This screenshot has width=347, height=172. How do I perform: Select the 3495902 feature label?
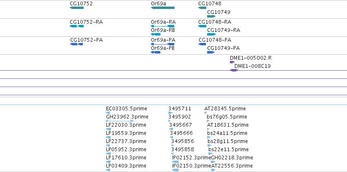[x=180, y=117]
